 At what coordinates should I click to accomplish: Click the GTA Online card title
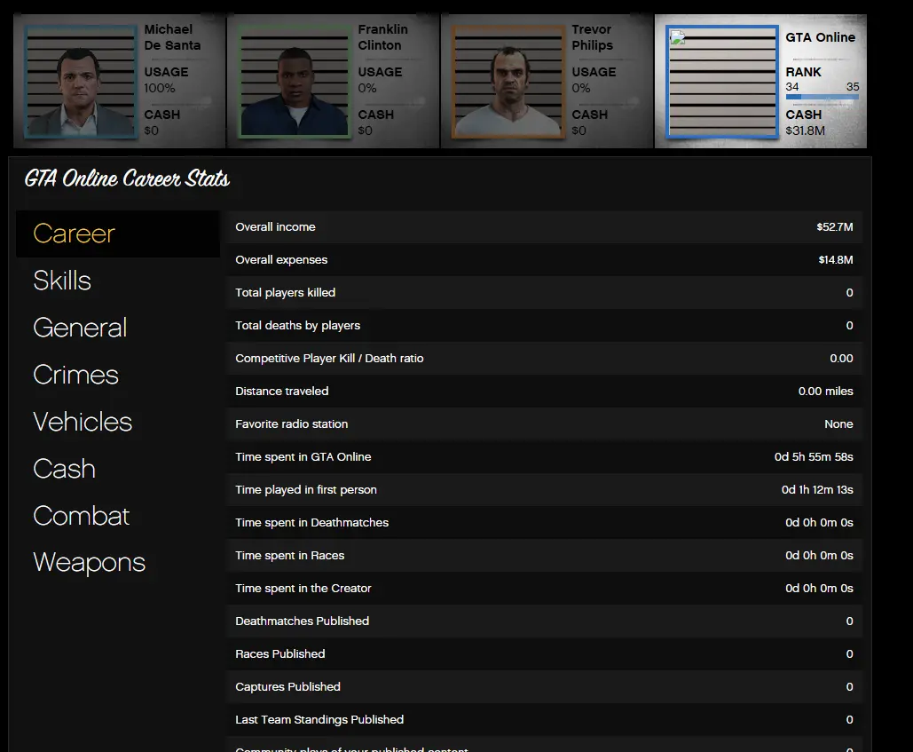pyautogui.click(x=820, y=37)
